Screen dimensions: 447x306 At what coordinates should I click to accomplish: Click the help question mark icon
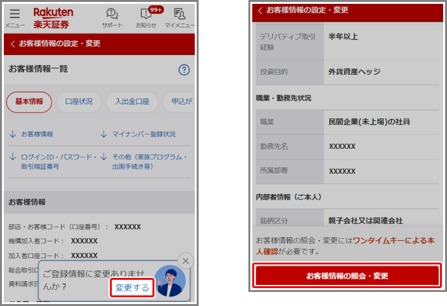184,70
